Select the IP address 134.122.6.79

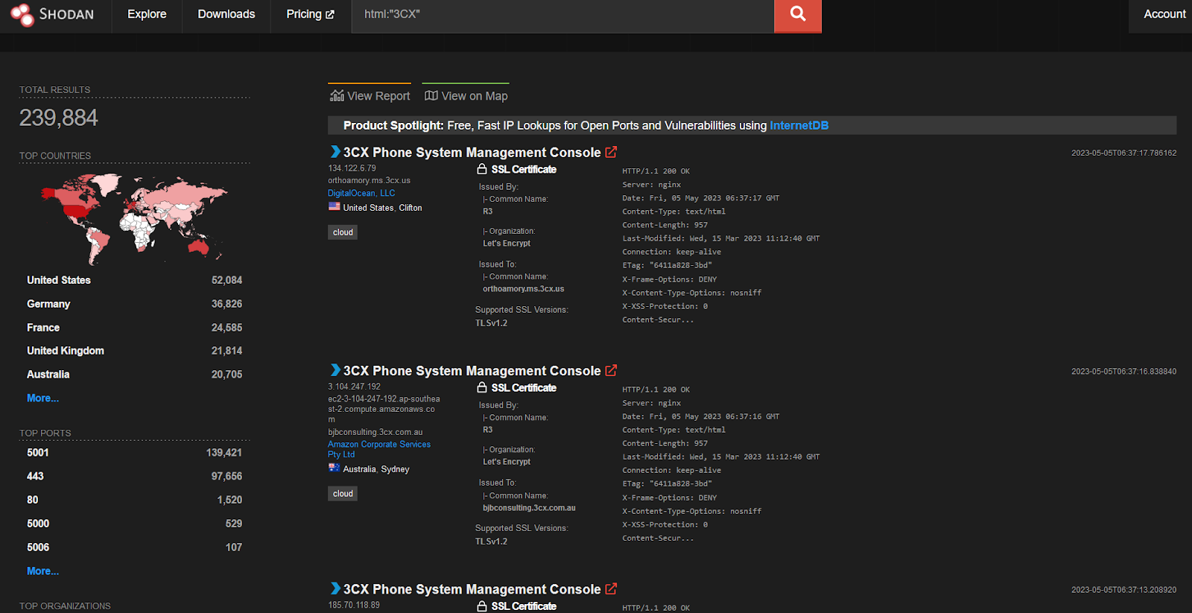pos(352,168)
